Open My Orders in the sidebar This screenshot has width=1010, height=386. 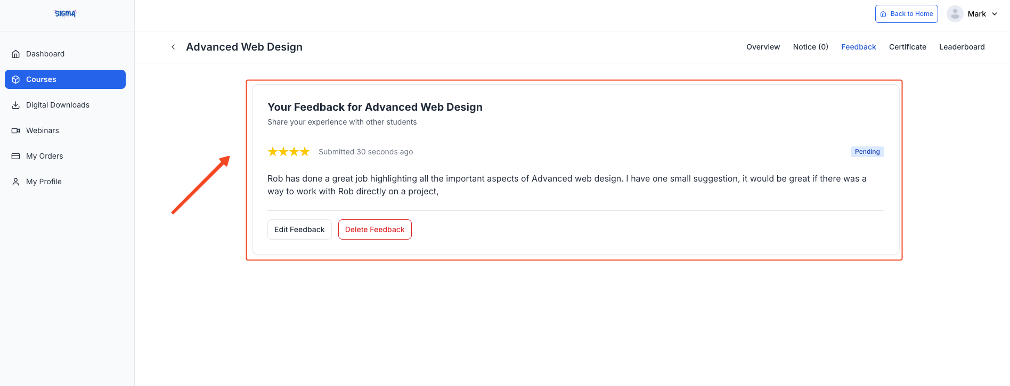pos(65,156)
